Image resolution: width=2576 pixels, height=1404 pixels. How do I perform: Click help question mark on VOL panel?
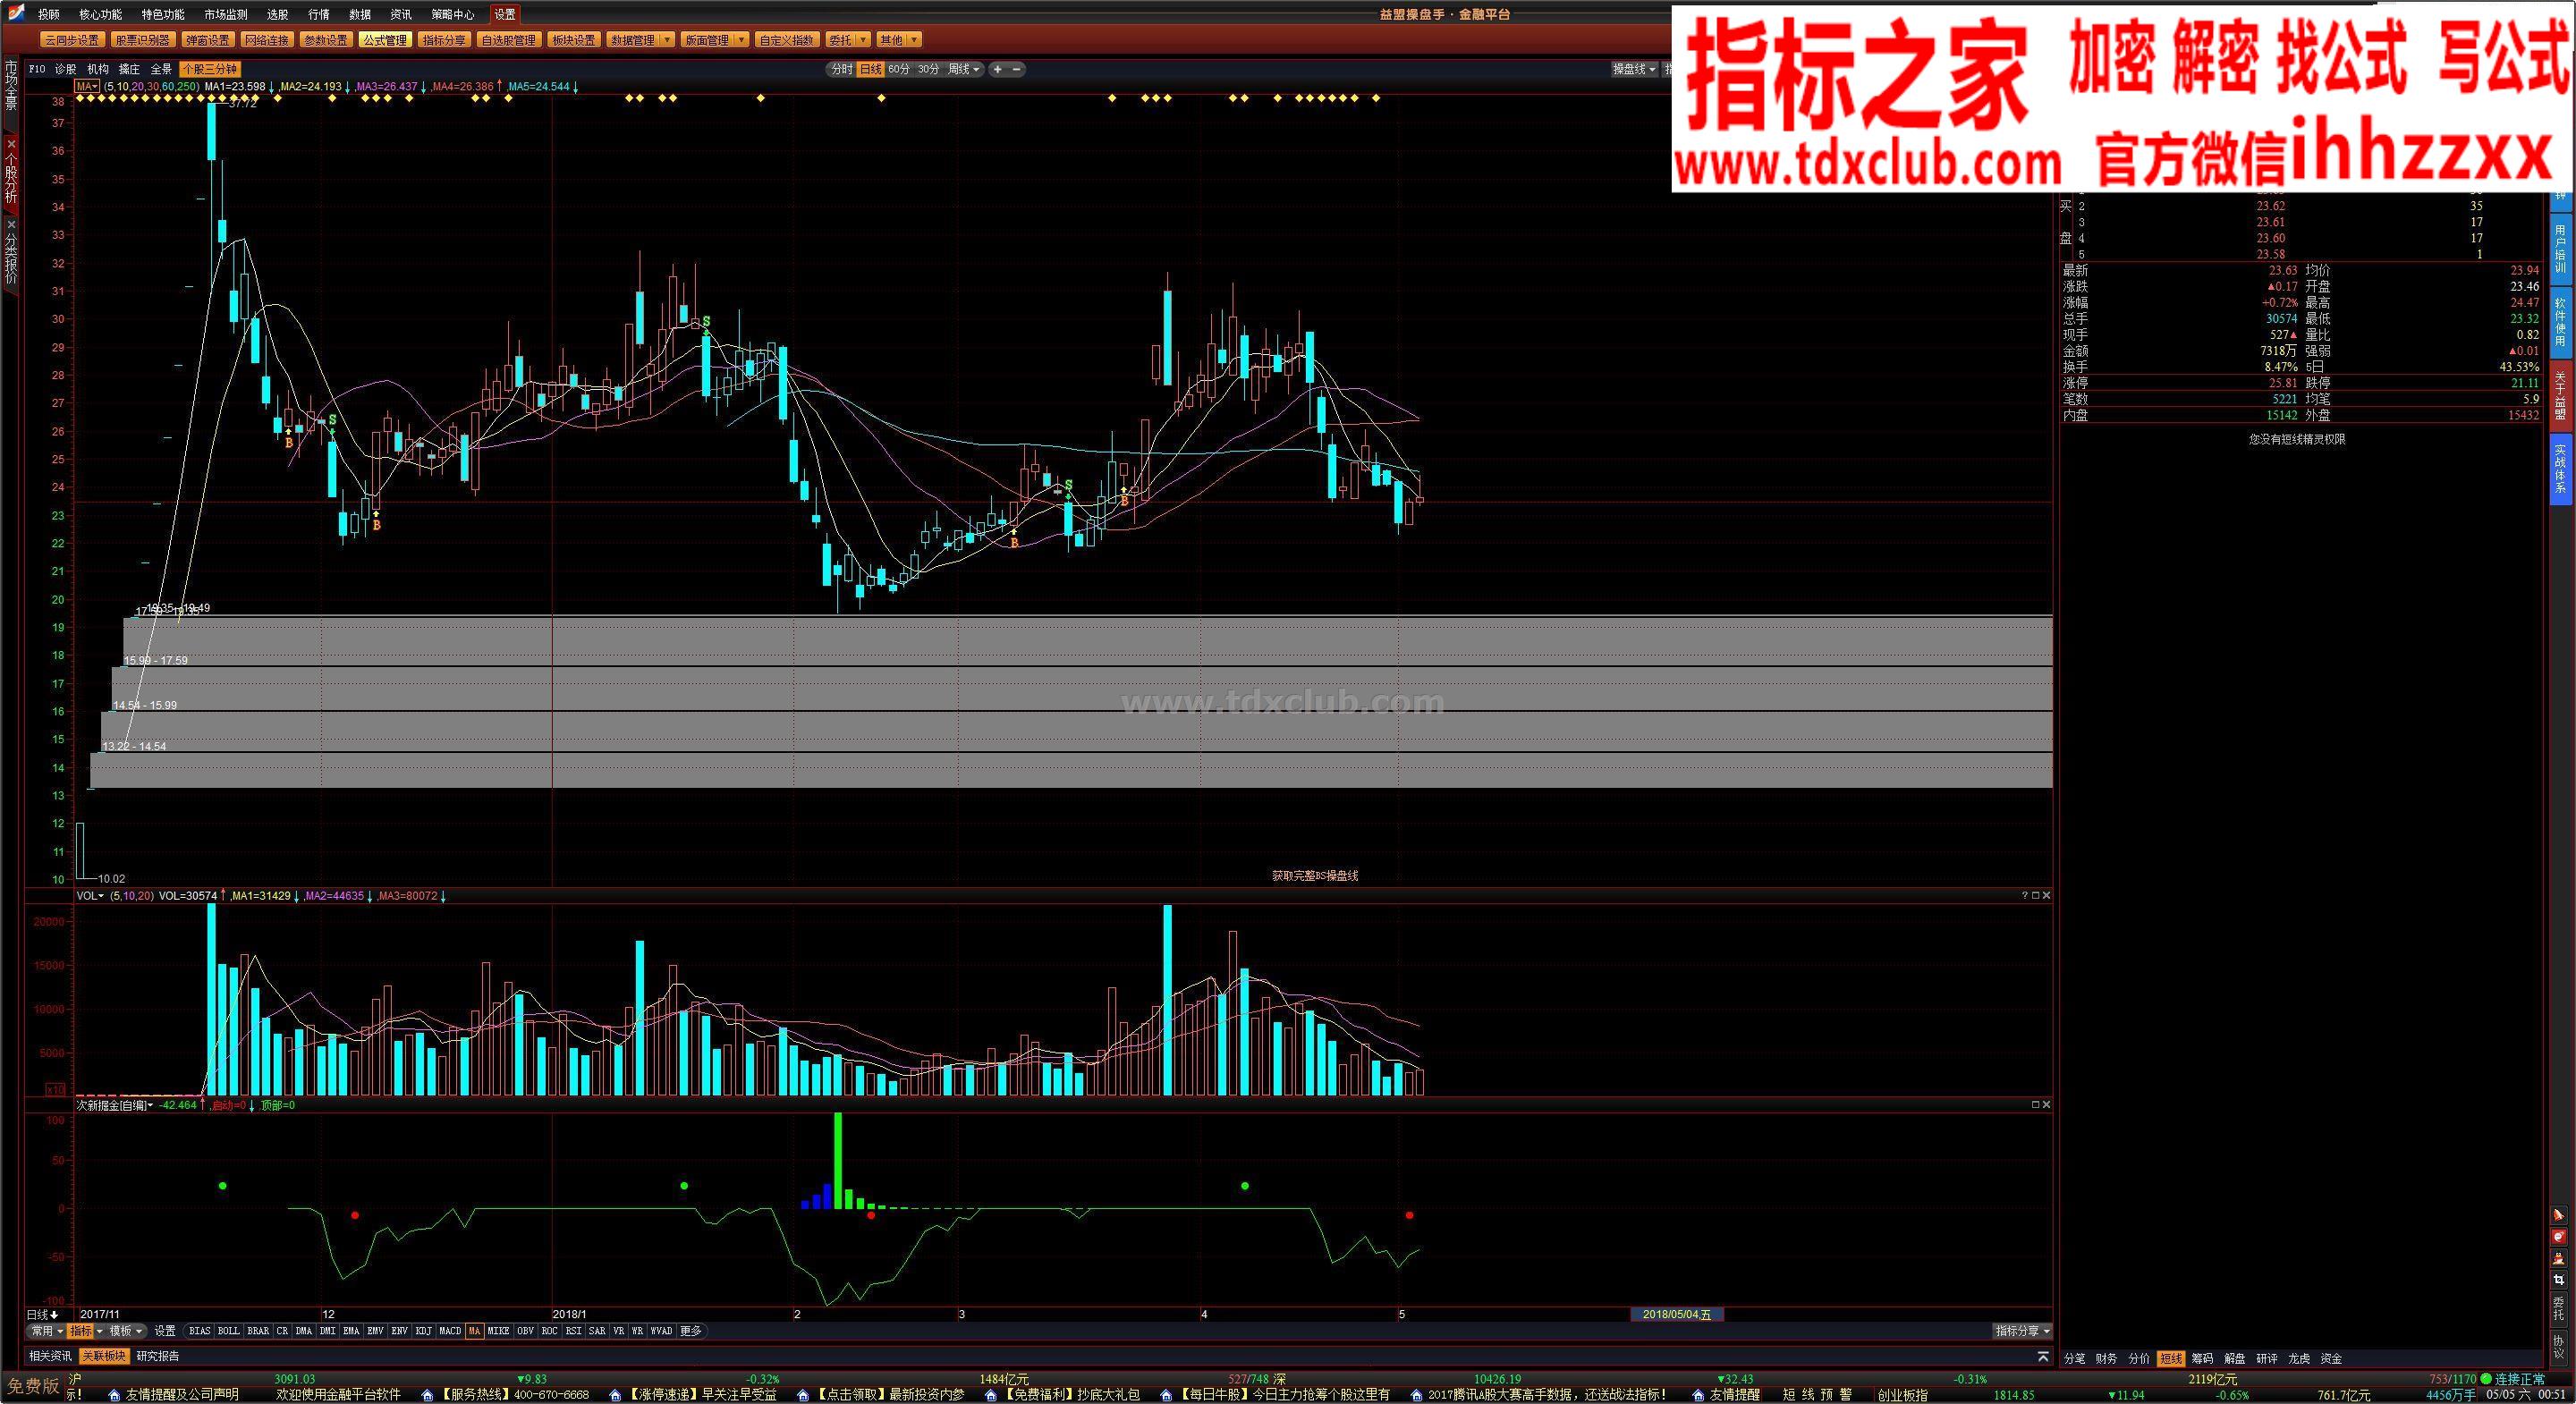click(x=2025, y=896)
